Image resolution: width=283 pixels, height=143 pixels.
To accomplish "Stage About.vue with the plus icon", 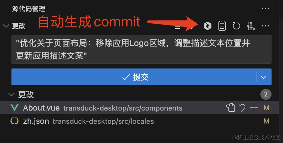I will 254,108.
